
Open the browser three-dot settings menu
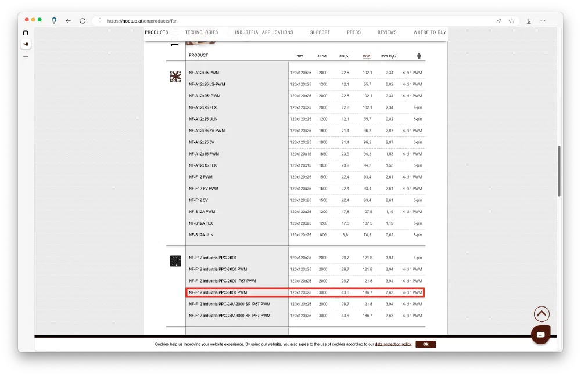(x=543, y=21)
